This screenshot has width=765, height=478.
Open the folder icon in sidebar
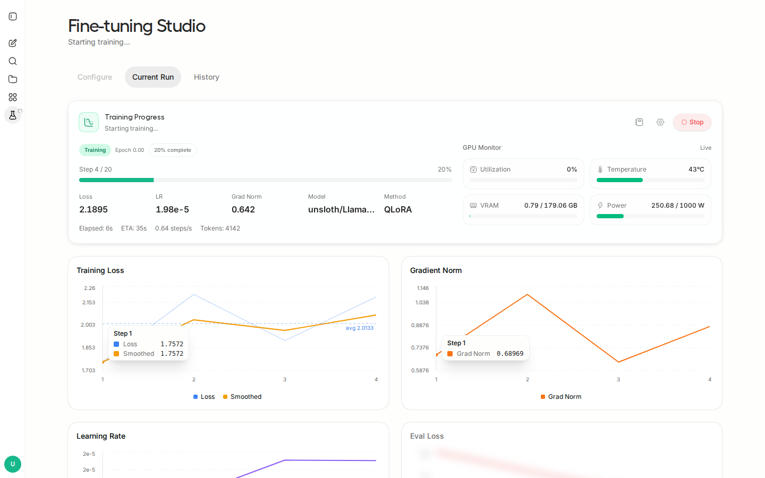coord(13,79)
